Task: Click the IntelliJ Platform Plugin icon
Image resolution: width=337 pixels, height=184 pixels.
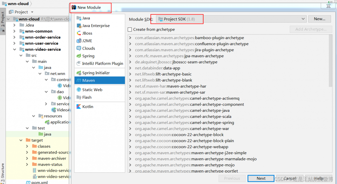Action: (x=78, y=64)
